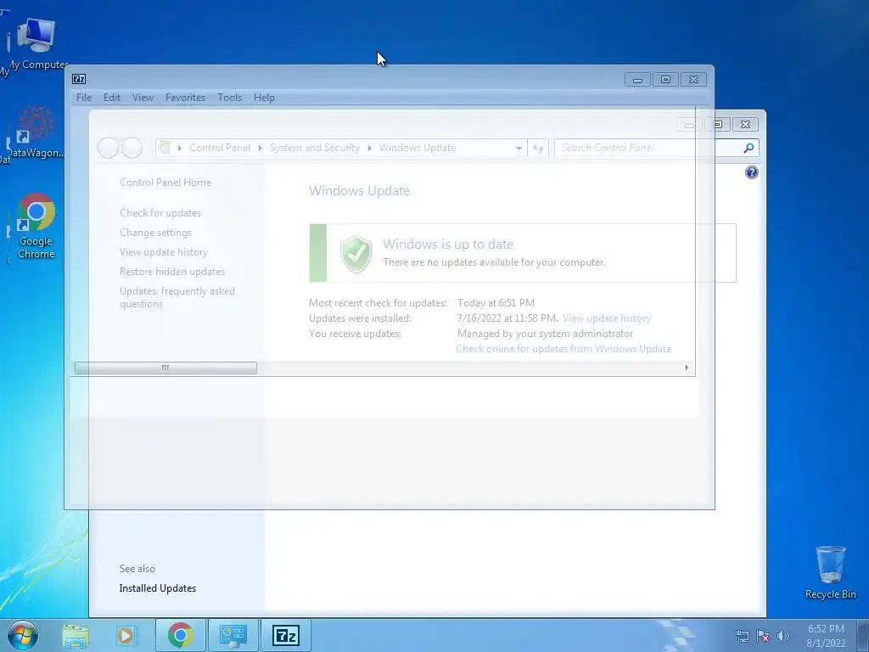Open the 7-Zip Edit menu
This screenshot has height=652, width=869.
click(x=111, y=98)
